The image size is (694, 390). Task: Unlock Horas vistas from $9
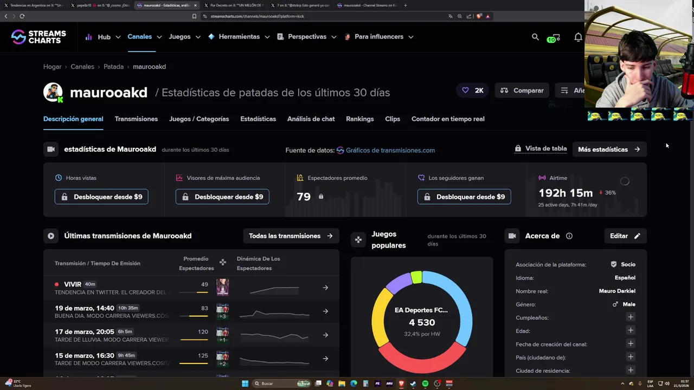(101, 197)
